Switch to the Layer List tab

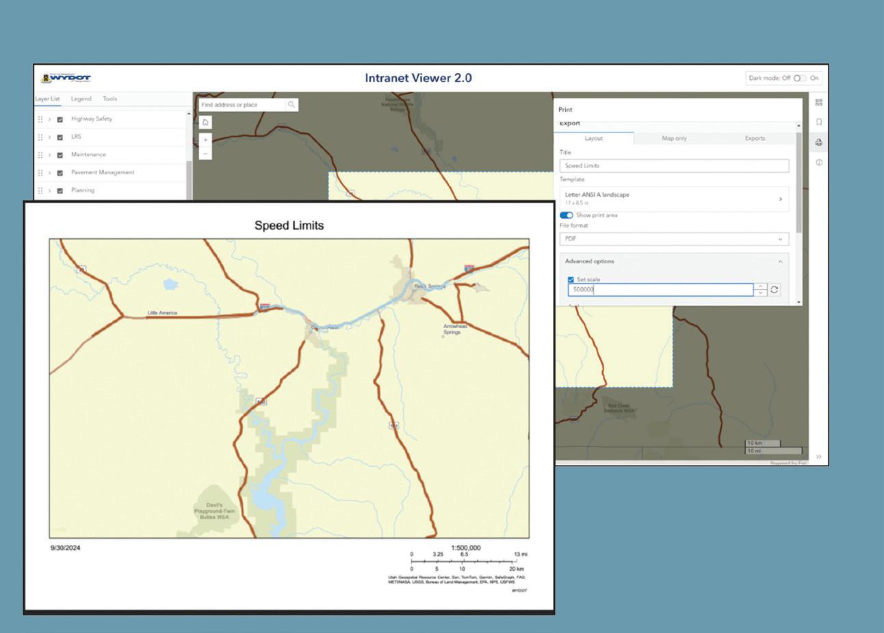[x=47, y=99]
